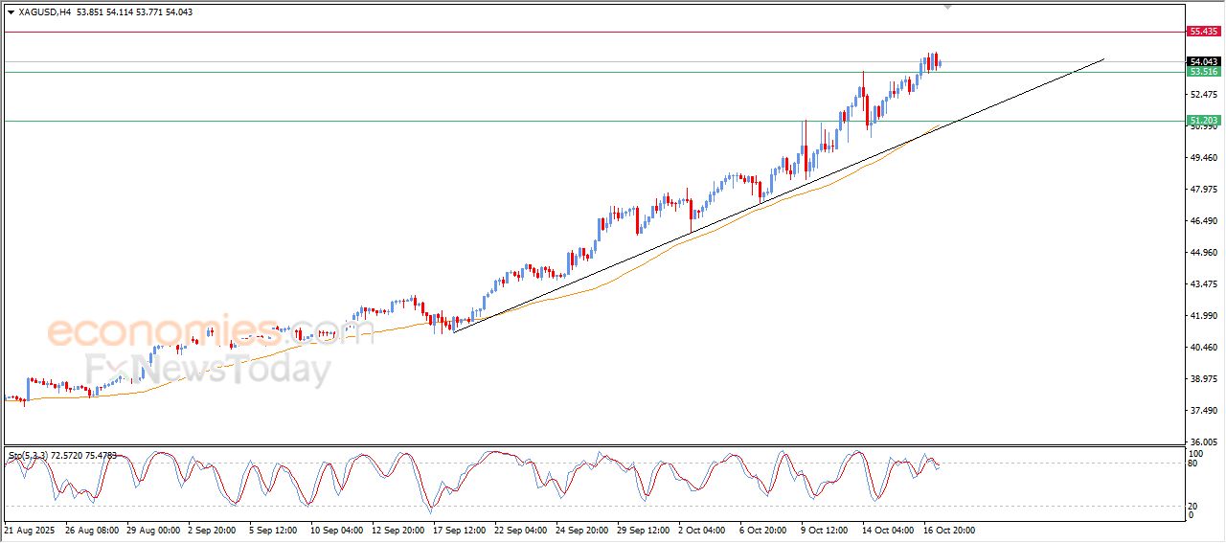This screenshot has width=1226, height=543.
Task: Click the black 54.043 current price label
Action: tap(1203, 61)
